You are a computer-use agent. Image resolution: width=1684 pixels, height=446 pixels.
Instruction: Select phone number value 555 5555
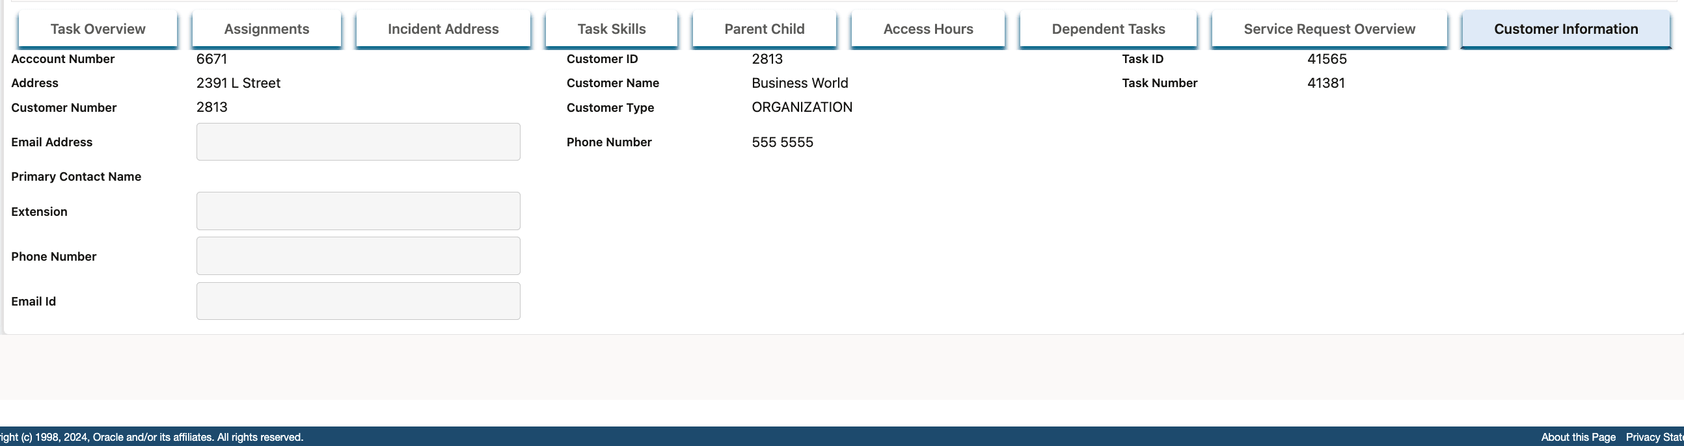click(x=783, y=142)
